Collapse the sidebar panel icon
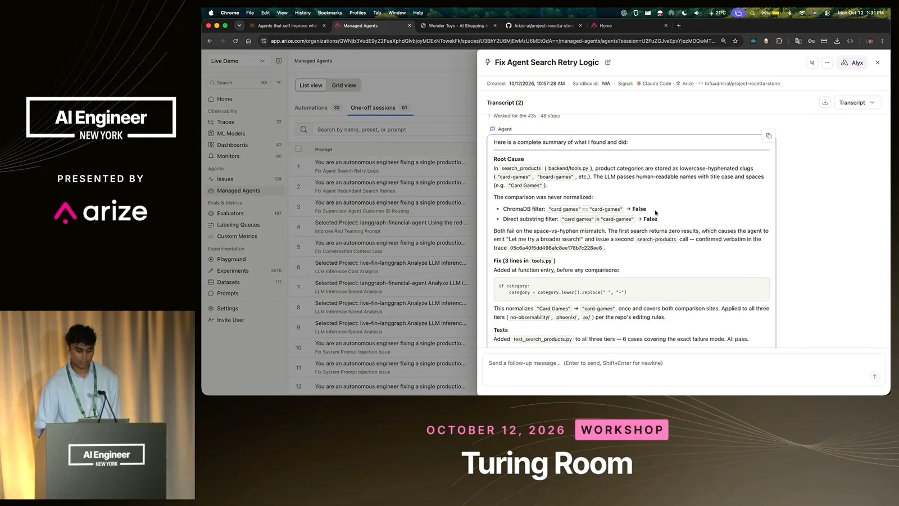 point(279,61)
